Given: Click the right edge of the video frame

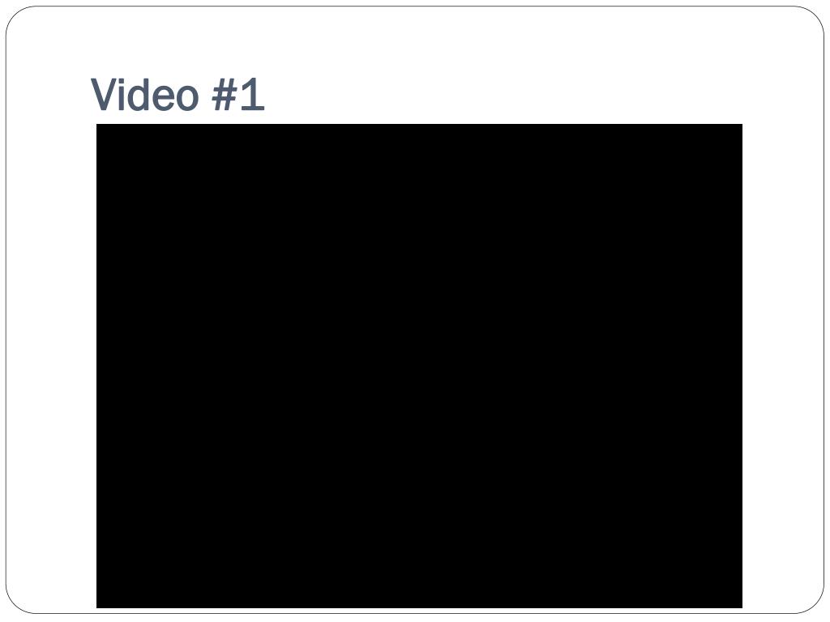Looking at the screenshot, I should tap(742, 366).
